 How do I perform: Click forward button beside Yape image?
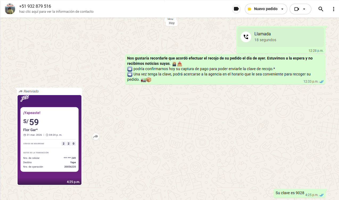[96, 137]
